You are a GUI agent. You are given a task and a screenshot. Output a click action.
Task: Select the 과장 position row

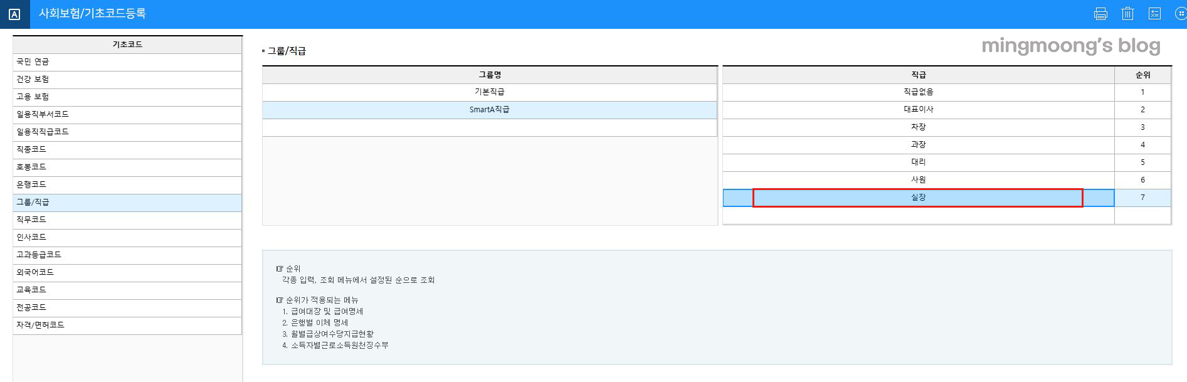919,145
